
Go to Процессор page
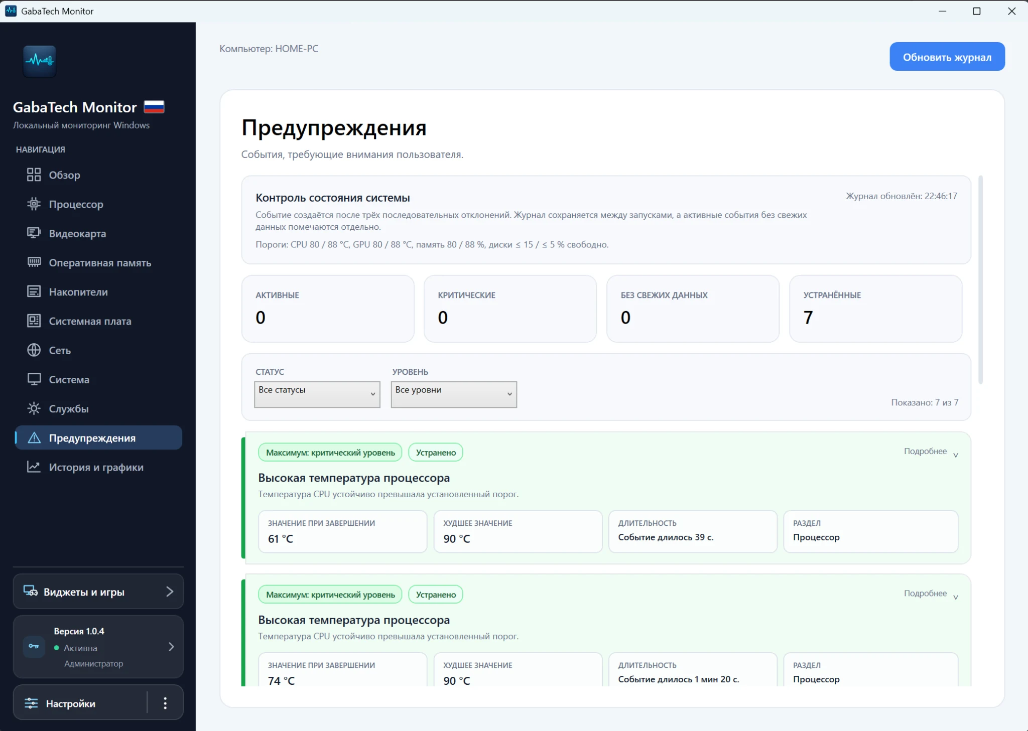pyautogui.click(x=98, y=204)
